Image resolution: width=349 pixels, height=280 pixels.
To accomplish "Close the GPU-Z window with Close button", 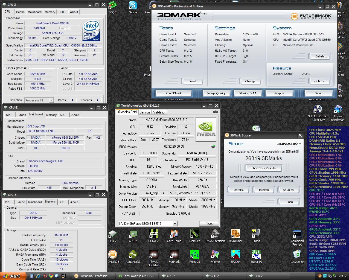I will point(209,224).
